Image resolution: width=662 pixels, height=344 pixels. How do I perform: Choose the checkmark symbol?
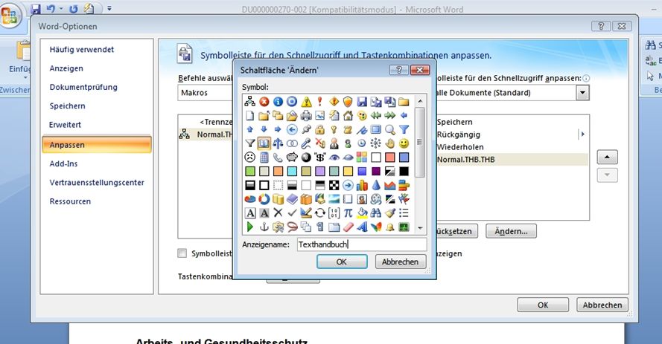coord(292,213)
